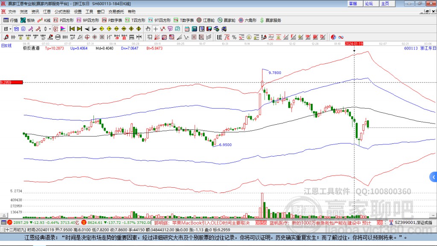Select the yin-yang symbol tool
The image size is (437, 246).
coord(333,37)
